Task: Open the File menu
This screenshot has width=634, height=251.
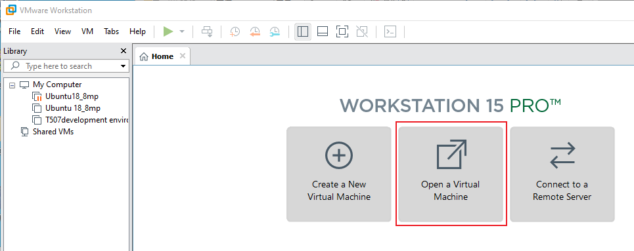Action: (14, 31)
